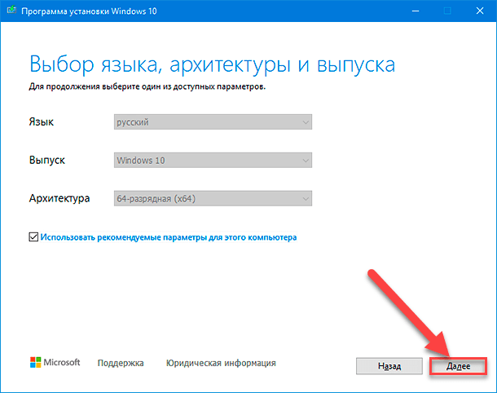
Task: Click the Назад button
Action: pos(389,366)
